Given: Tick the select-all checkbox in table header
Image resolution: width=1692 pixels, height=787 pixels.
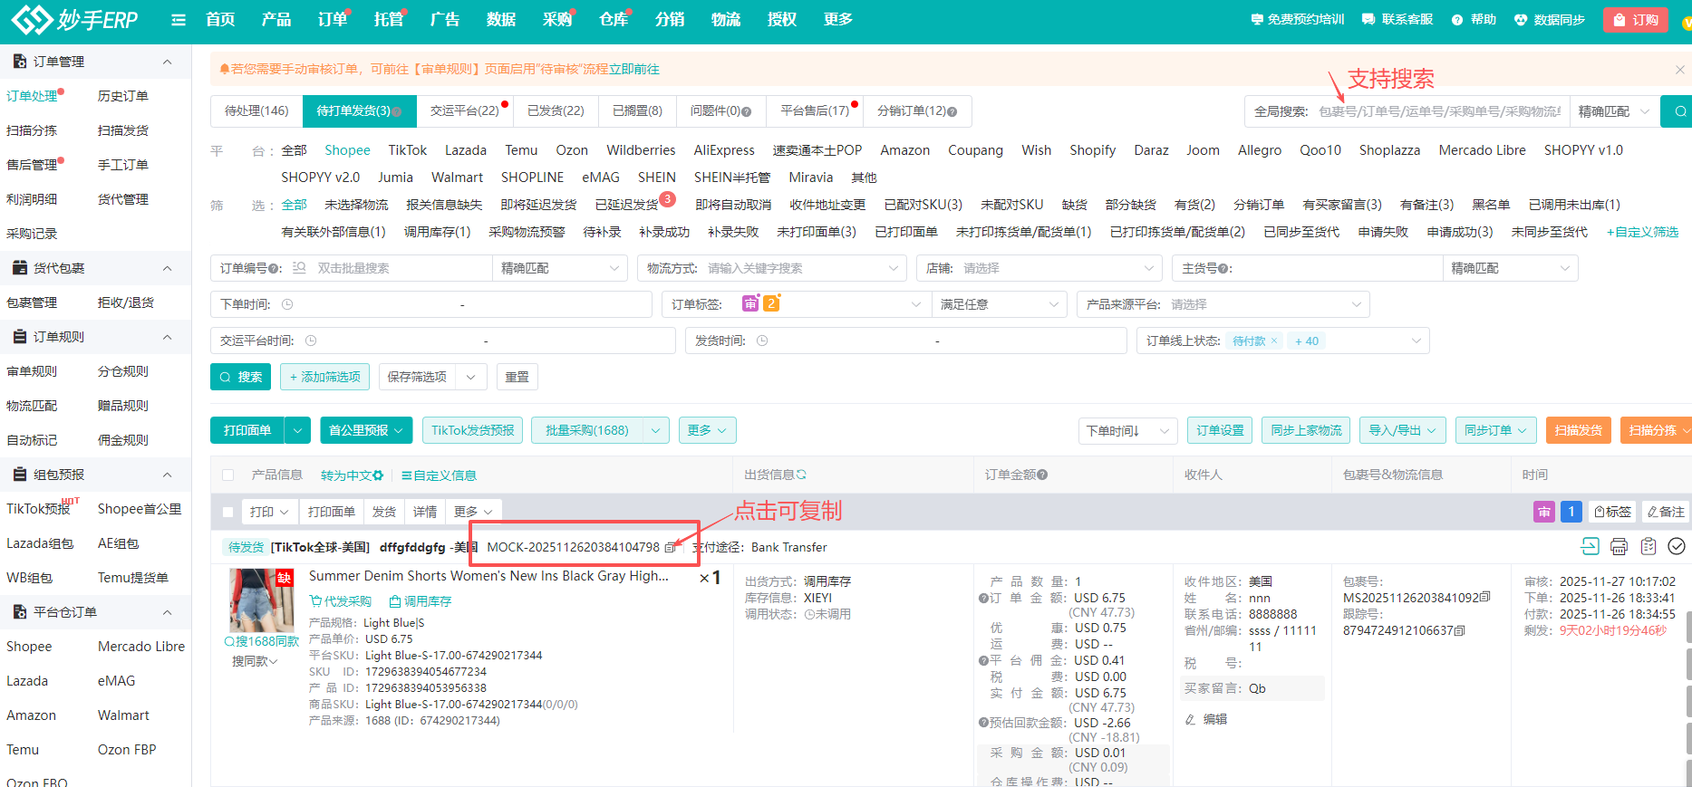Looking at the screenshot, I should click(228, 475).
